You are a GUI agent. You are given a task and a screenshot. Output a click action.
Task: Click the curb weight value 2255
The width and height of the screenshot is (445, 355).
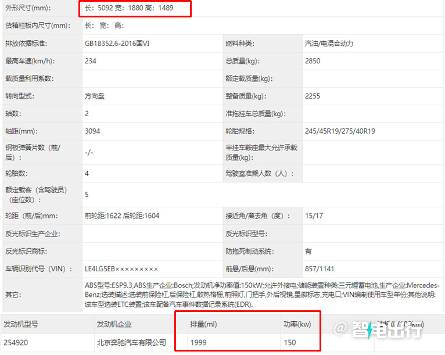tap(313, 96)
